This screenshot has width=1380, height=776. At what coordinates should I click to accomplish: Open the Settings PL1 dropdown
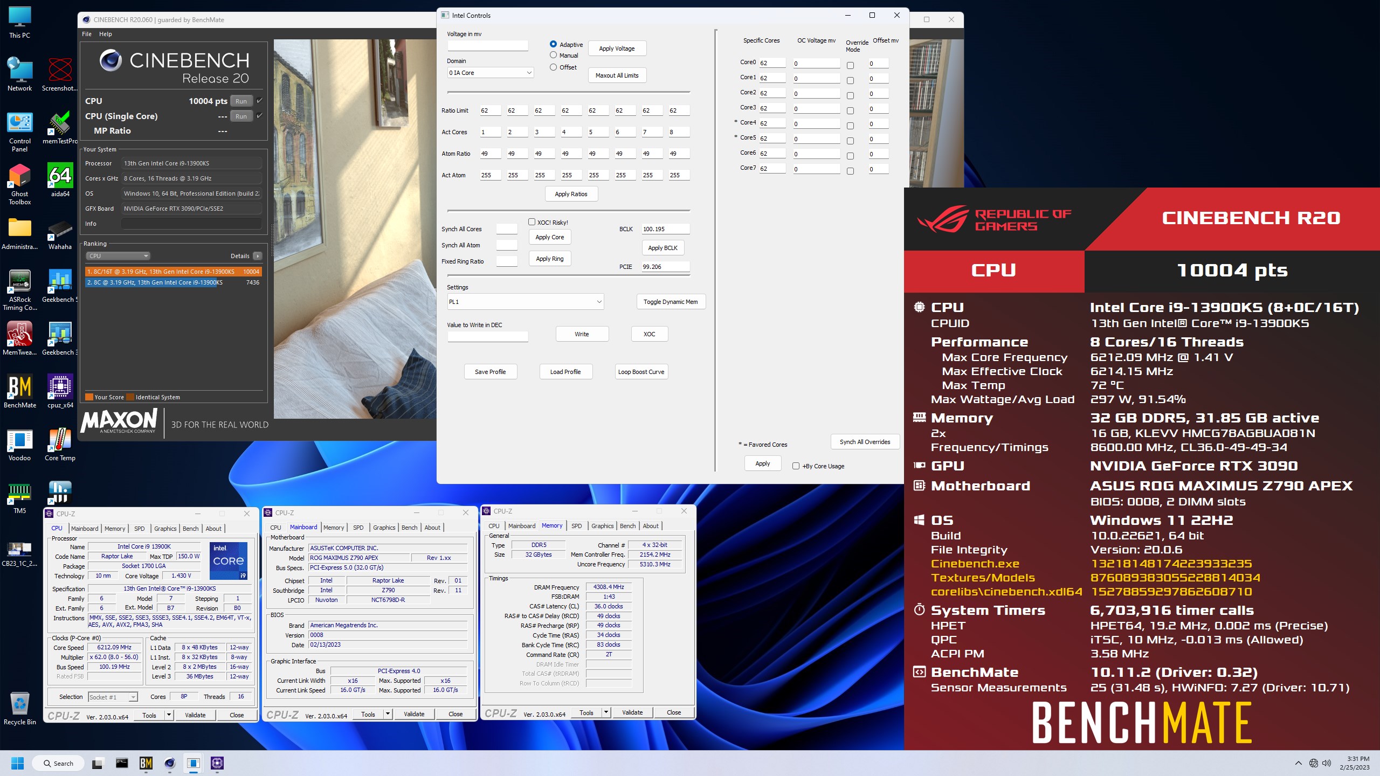[526, 302]
